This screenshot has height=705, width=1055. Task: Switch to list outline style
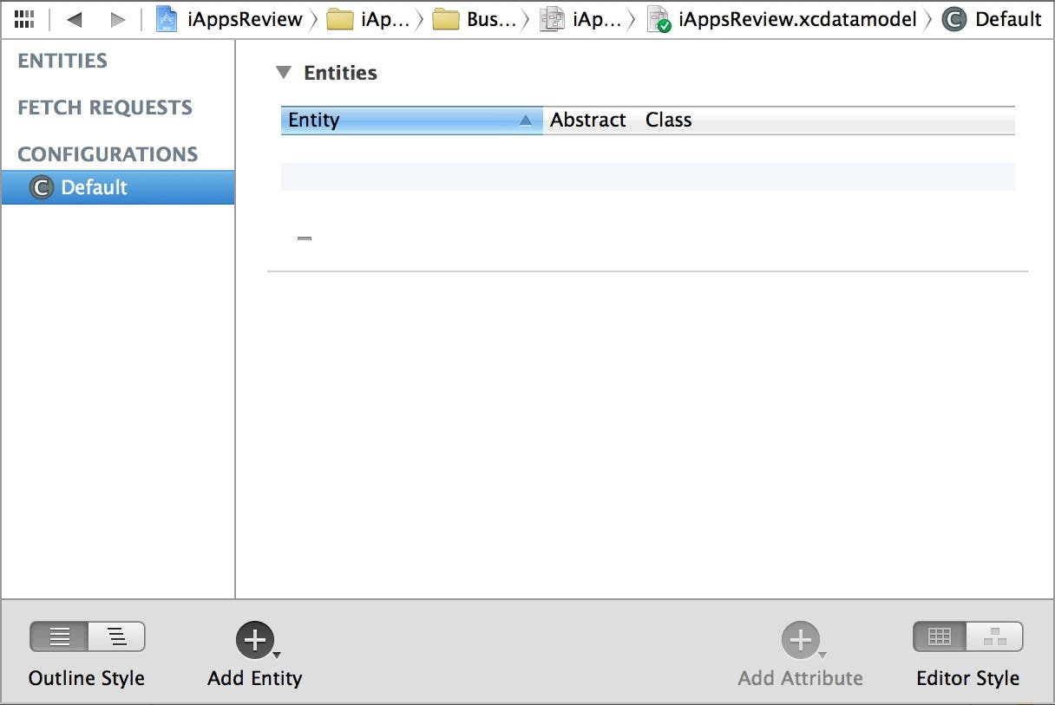[59, 637]
